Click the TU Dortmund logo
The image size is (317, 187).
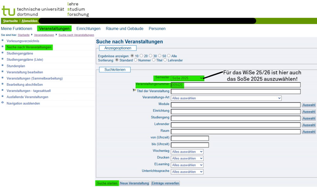point(9,11)
